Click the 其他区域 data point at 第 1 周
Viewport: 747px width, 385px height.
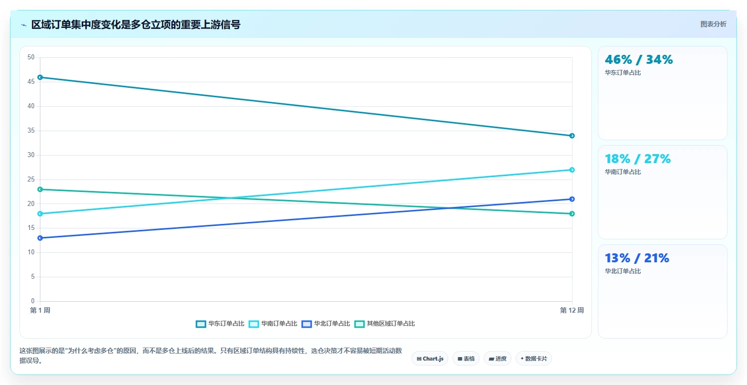[40, 190]
